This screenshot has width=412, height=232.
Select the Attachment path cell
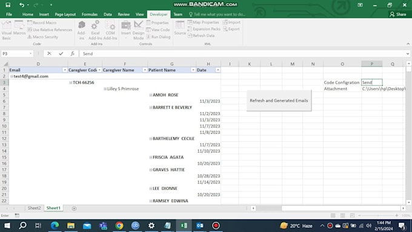pyautogui.click(x=371, y=89)
